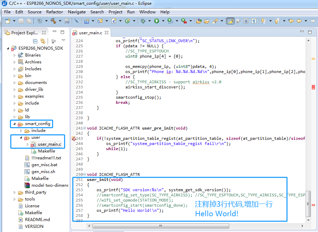
Task: Click the Previous Annotation up-arrow icon
Action: coord(277,21)
